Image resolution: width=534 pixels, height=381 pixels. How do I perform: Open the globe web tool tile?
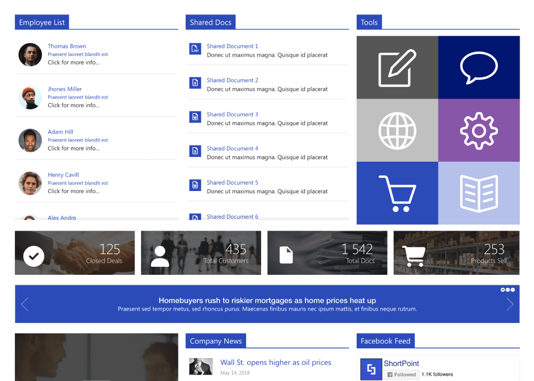coord(397,130)
